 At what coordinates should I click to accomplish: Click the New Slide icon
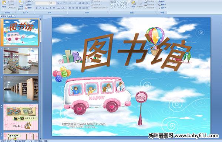point(21,5)
